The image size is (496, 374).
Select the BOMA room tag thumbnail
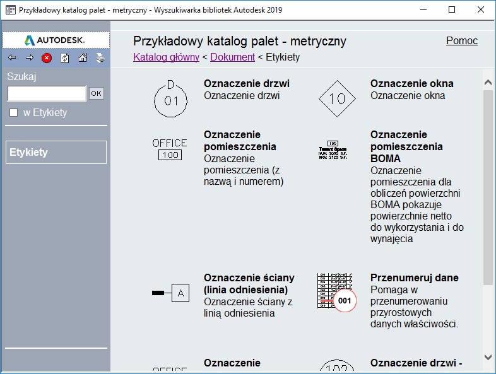click(x=333, y=150)
